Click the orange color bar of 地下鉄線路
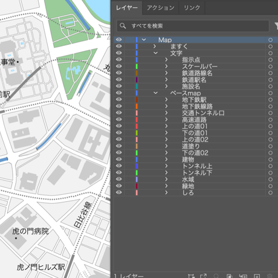This screenshot has height=278, width=278. (x=137, y=106)
